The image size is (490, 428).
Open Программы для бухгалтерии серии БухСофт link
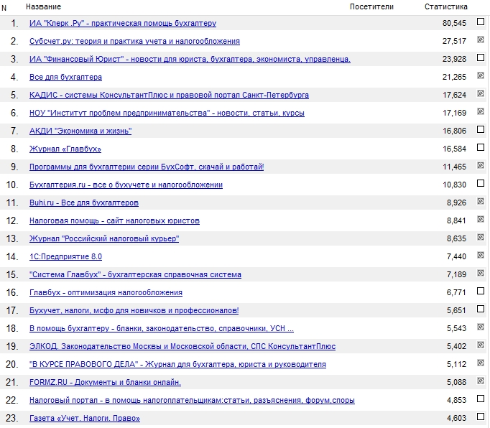(147, 167)
